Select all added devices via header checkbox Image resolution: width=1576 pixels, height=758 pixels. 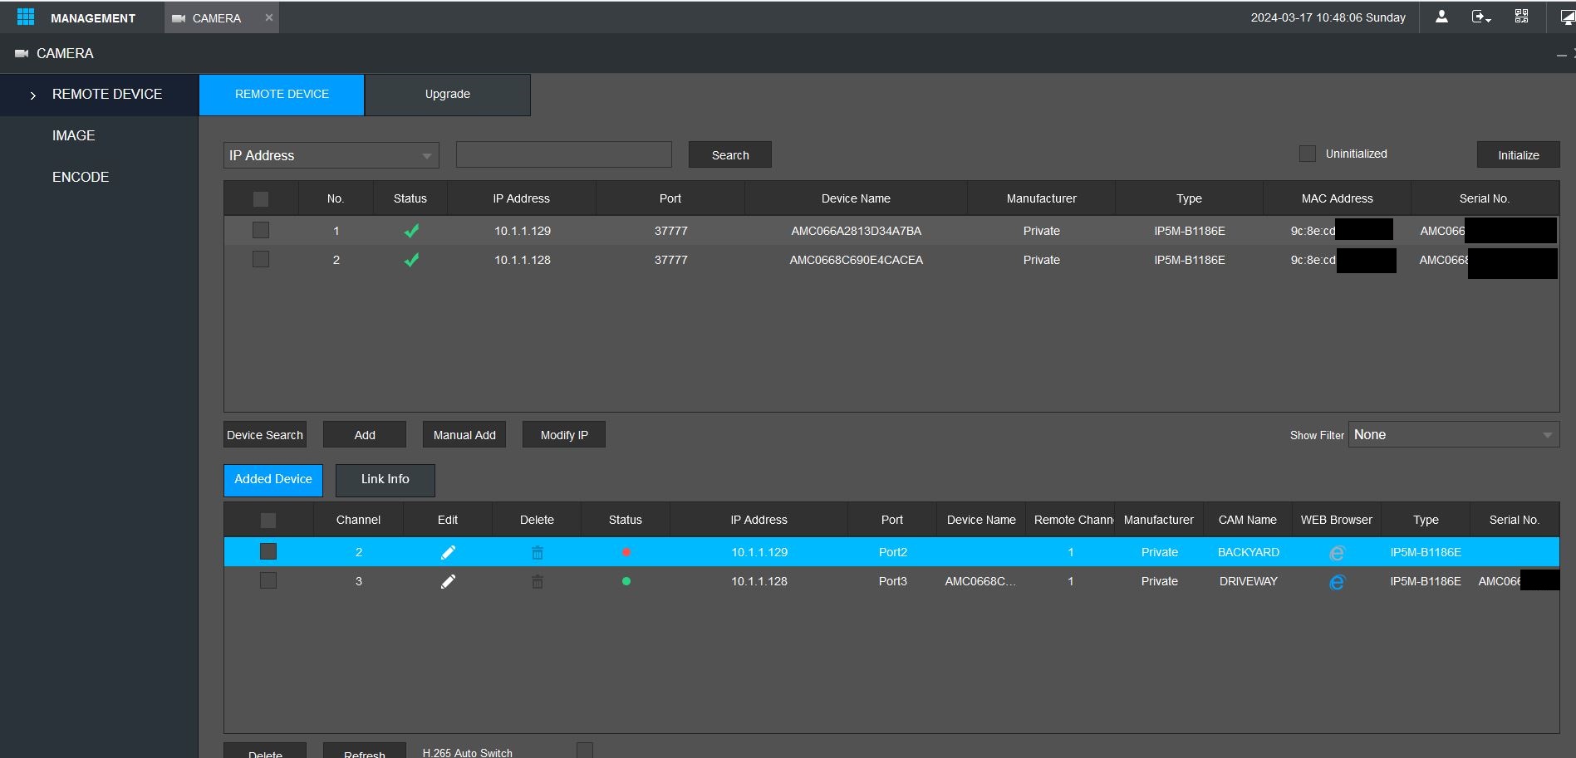268,521
